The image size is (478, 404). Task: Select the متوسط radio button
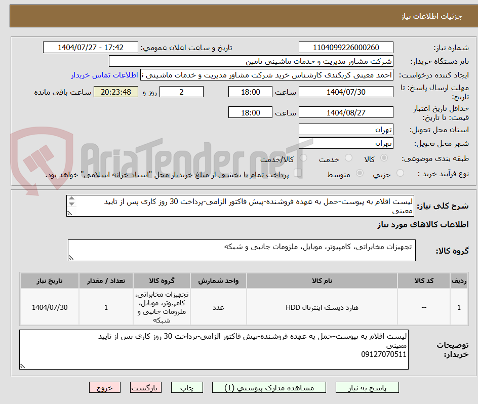tap(360, 172)
